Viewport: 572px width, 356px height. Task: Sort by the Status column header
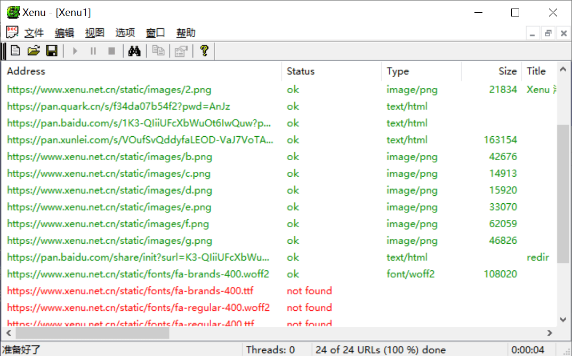(332, 71)
